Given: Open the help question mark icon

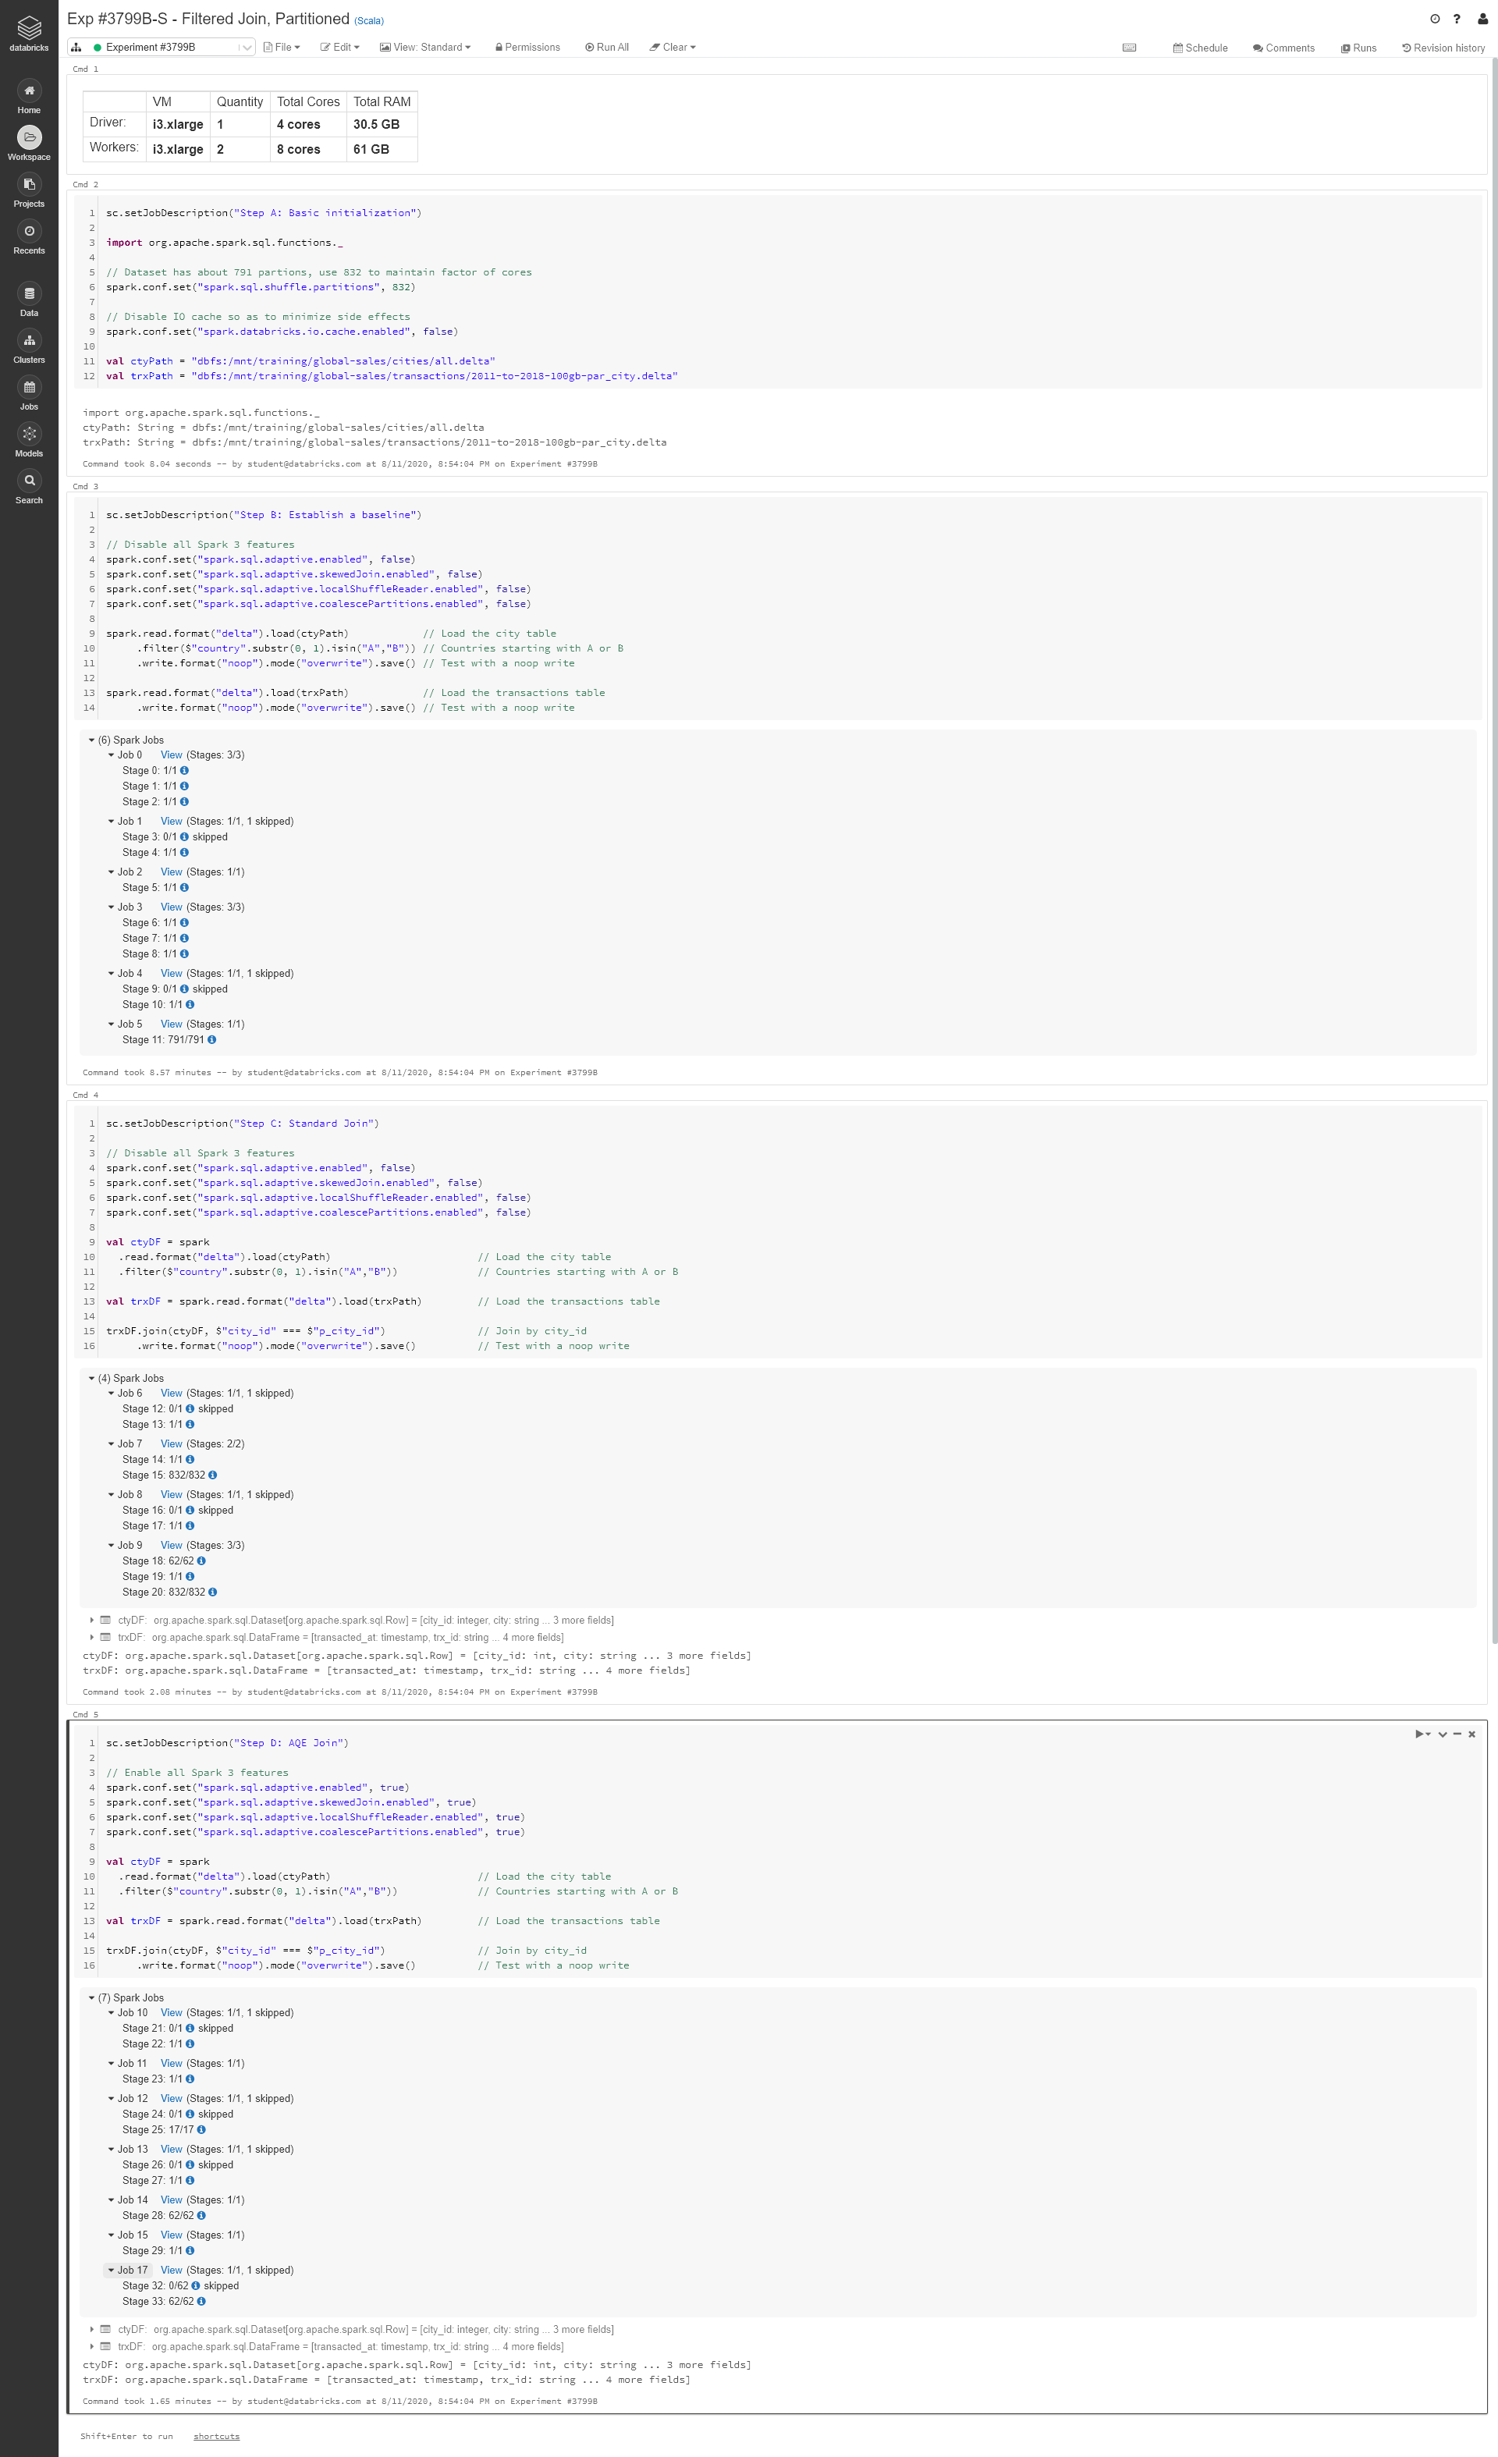Looking at the screenshot, I should [x=1457, y=19].
